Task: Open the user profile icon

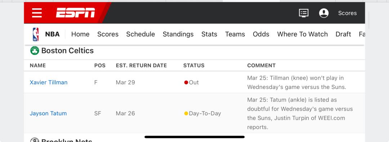Action: click(x=324, y=13)
